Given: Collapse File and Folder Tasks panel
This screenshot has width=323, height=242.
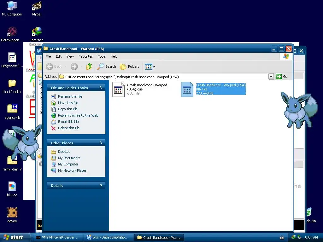Looking at the screenshot, I should point(101,88).
